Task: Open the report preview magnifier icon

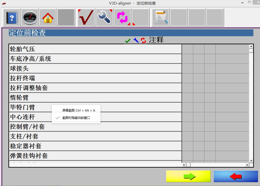Action: pos(161,18)
